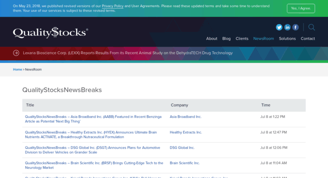Screen dimensions: 328x178
Task: Open the Healthy Extracts ACTIVATE article link
Action: [x=91, y=135]
